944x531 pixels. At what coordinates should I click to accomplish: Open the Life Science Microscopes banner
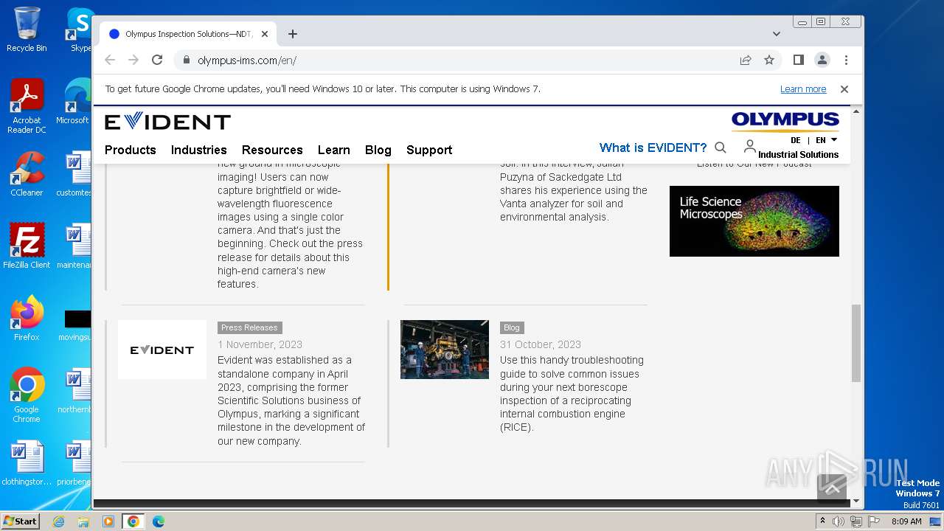pos(754,221)
